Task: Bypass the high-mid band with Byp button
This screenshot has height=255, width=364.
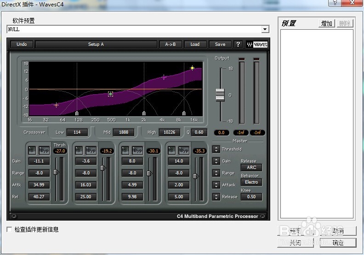Action: pyautogui.click(x=137, y=151)
